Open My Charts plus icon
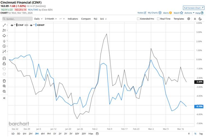This screenshot has width=206, height=137. point(160,13)
